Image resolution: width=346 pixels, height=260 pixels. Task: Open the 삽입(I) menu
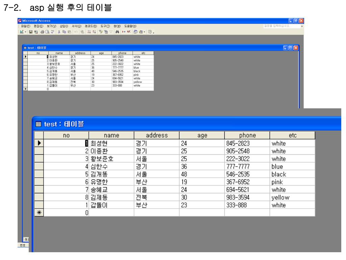[64, 26]
